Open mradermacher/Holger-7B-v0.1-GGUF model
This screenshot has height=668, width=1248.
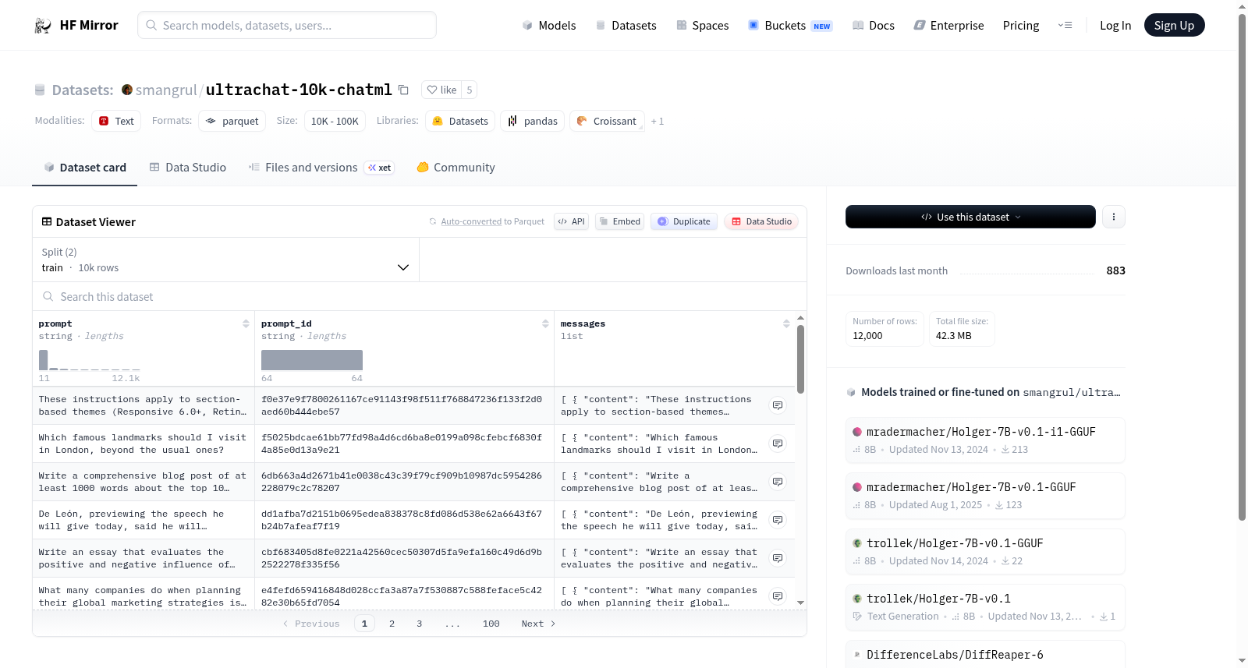985,495
